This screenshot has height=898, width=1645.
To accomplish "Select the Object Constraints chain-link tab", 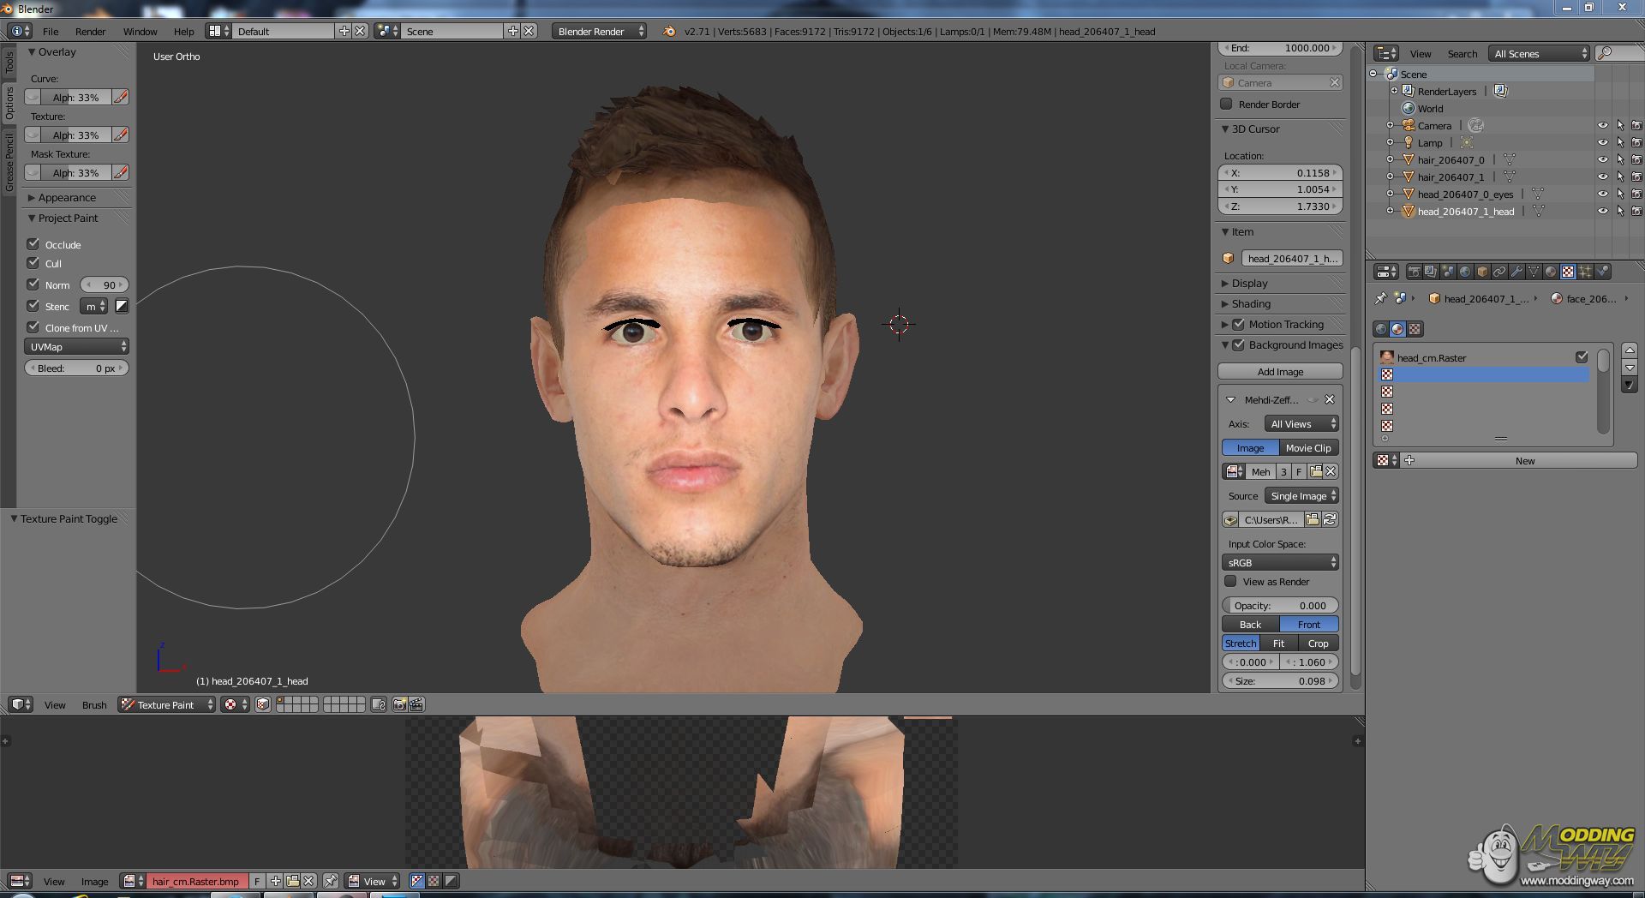I will 1499,272.
